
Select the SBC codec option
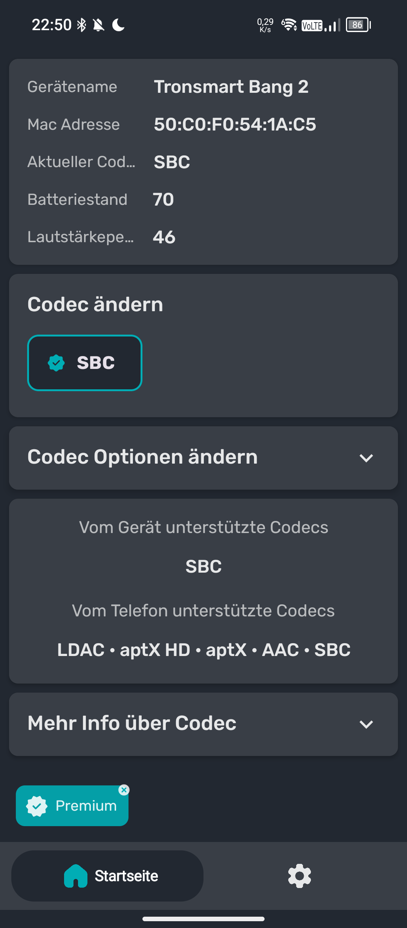pos(85,363)
